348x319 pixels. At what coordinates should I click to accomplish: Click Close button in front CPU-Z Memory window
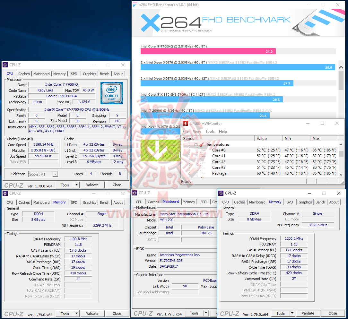click(x=333, y=313)
